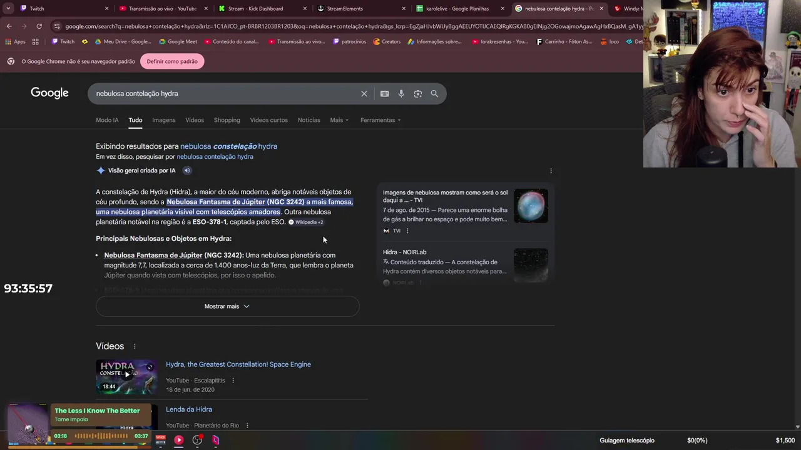This screenshot has height=450, width=801.
Task: Select the Shopping search filter
Action: pos(227,120)
